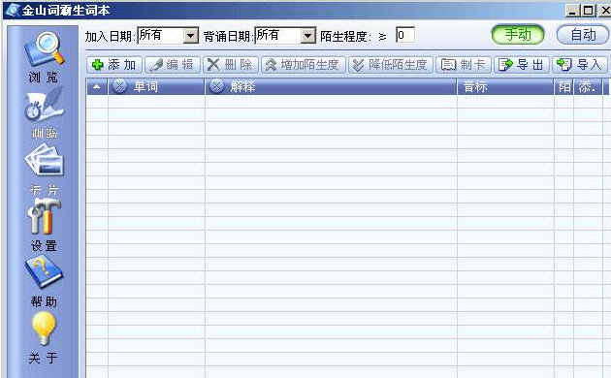Expand the 背诵日期 dropdown
611x378 pixels.
point(307,36)
